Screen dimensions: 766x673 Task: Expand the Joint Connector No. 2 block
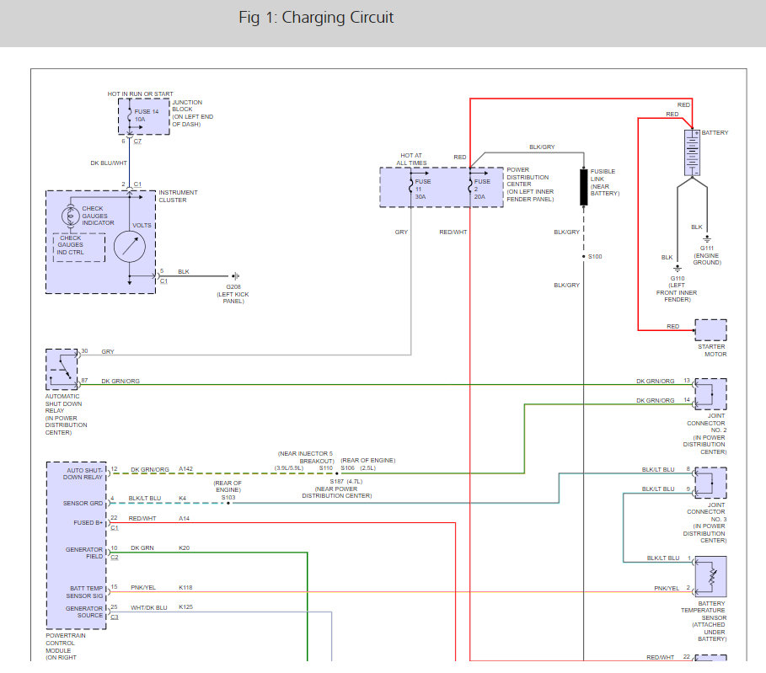coord(710,393)
